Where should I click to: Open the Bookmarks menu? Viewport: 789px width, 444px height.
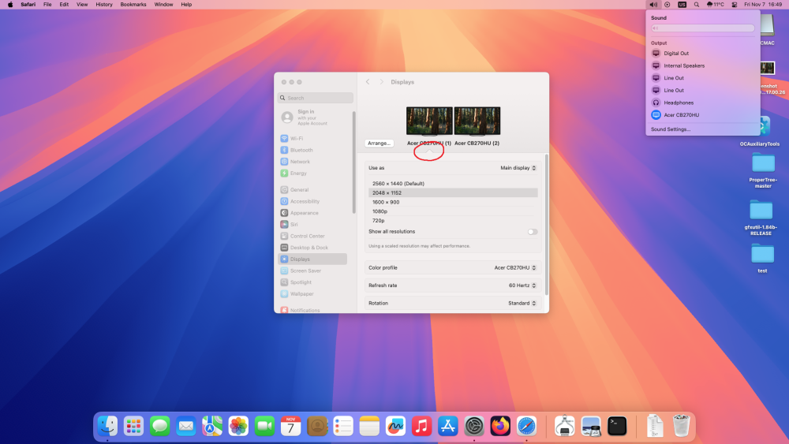click(133, 5)
